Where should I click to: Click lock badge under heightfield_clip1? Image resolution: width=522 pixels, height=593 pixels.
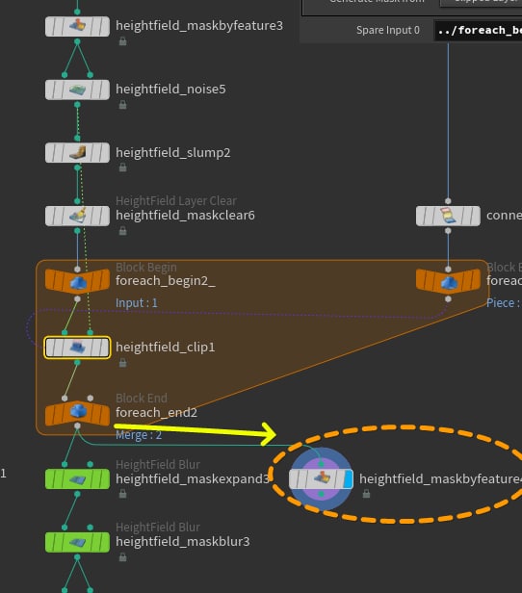coord(122,363)
